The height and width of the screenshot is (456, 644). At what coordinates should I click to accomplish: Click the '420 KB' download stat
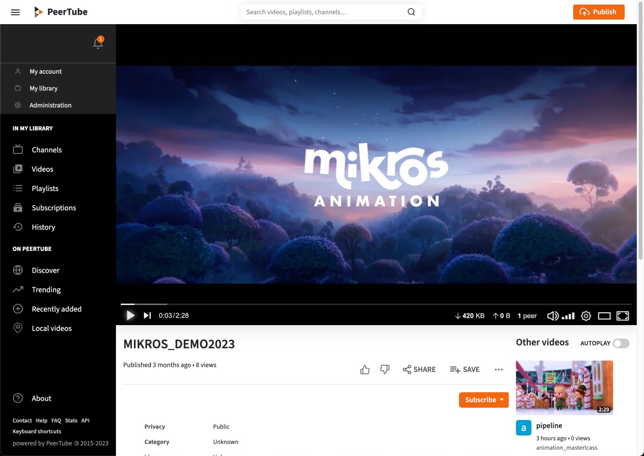point(470,316)
